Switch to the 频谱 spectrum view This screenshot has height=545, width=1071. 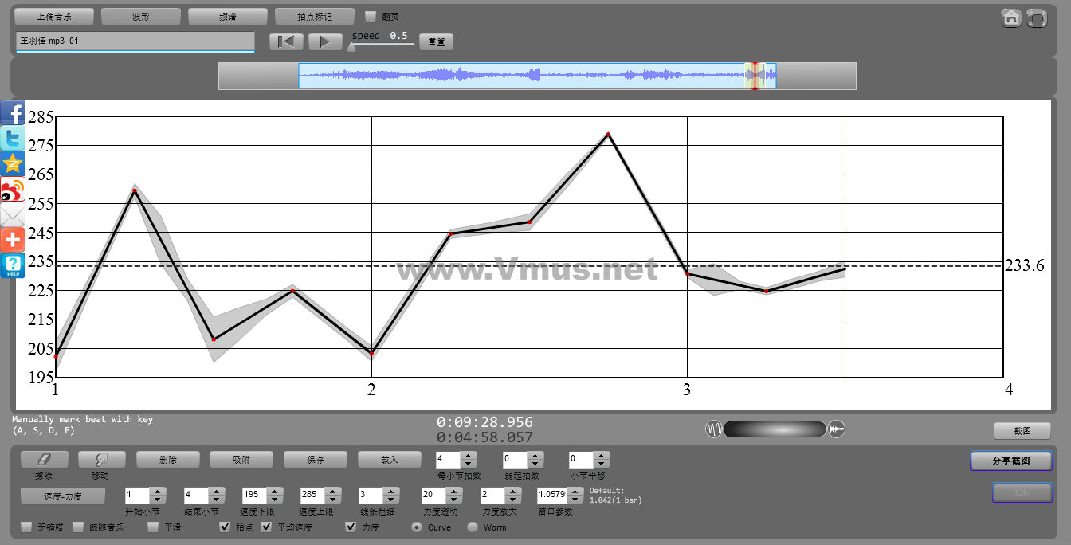point(228,16)
